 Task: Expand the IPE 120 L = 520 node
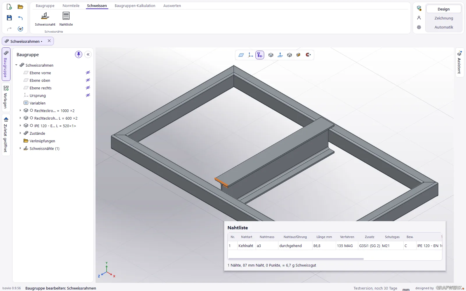[20, 126]
